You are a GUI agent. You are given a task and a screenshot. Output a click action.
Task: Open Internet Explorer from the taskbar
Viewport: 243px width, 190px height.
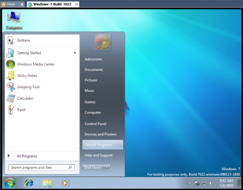(29, 183)
